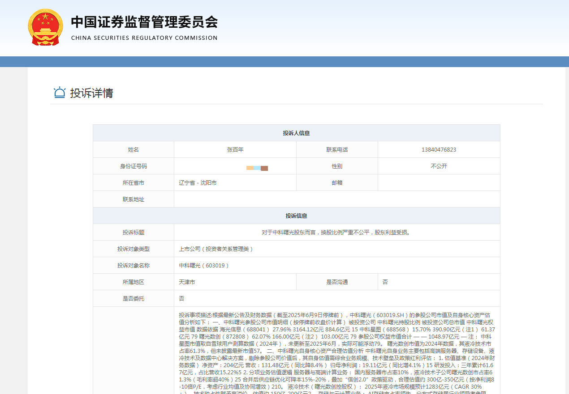
Task: Click the 姓名 label cell
Action: 134,150
